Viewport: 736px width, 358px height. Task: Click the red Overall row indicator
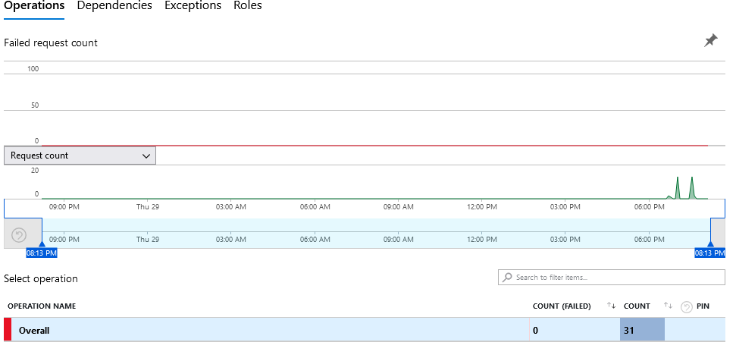coord(8,330)
